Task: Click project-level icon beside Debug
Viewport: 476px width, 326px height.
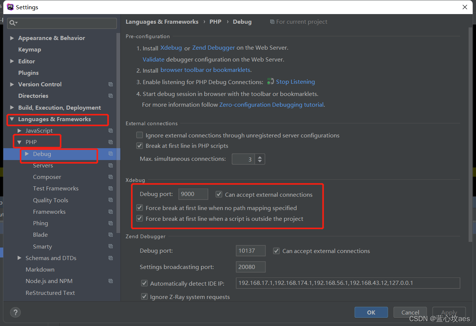Action: click(110, 154)
